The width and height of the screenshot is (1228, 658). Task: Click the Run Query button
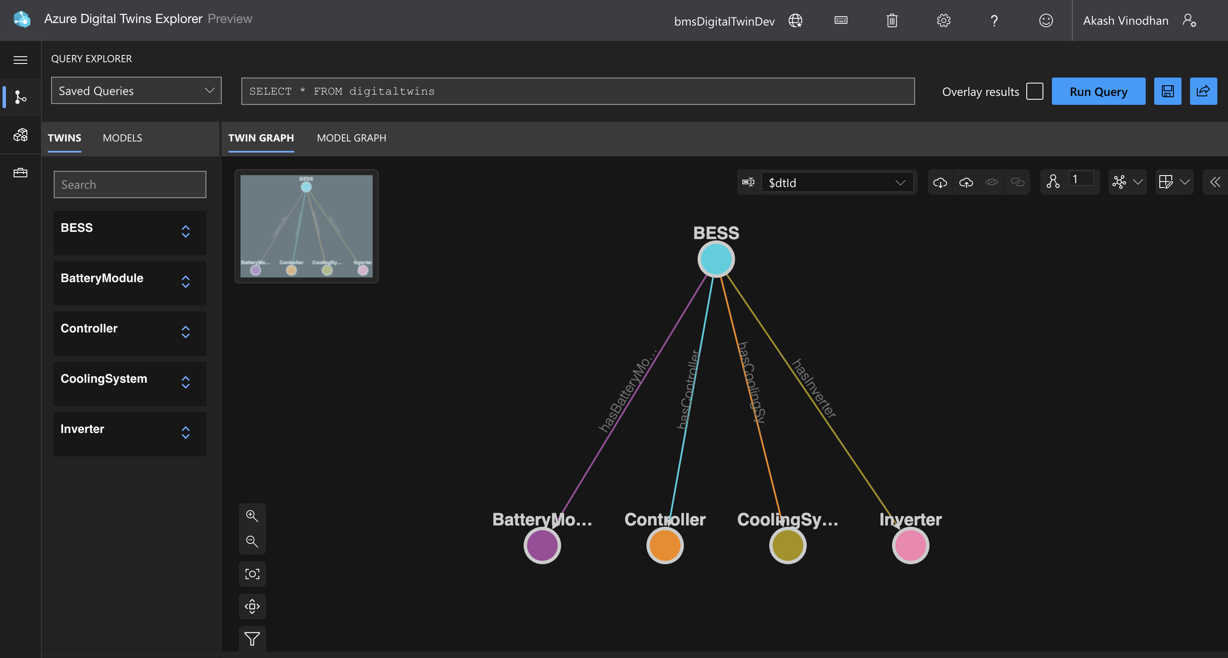(1099, 91)
